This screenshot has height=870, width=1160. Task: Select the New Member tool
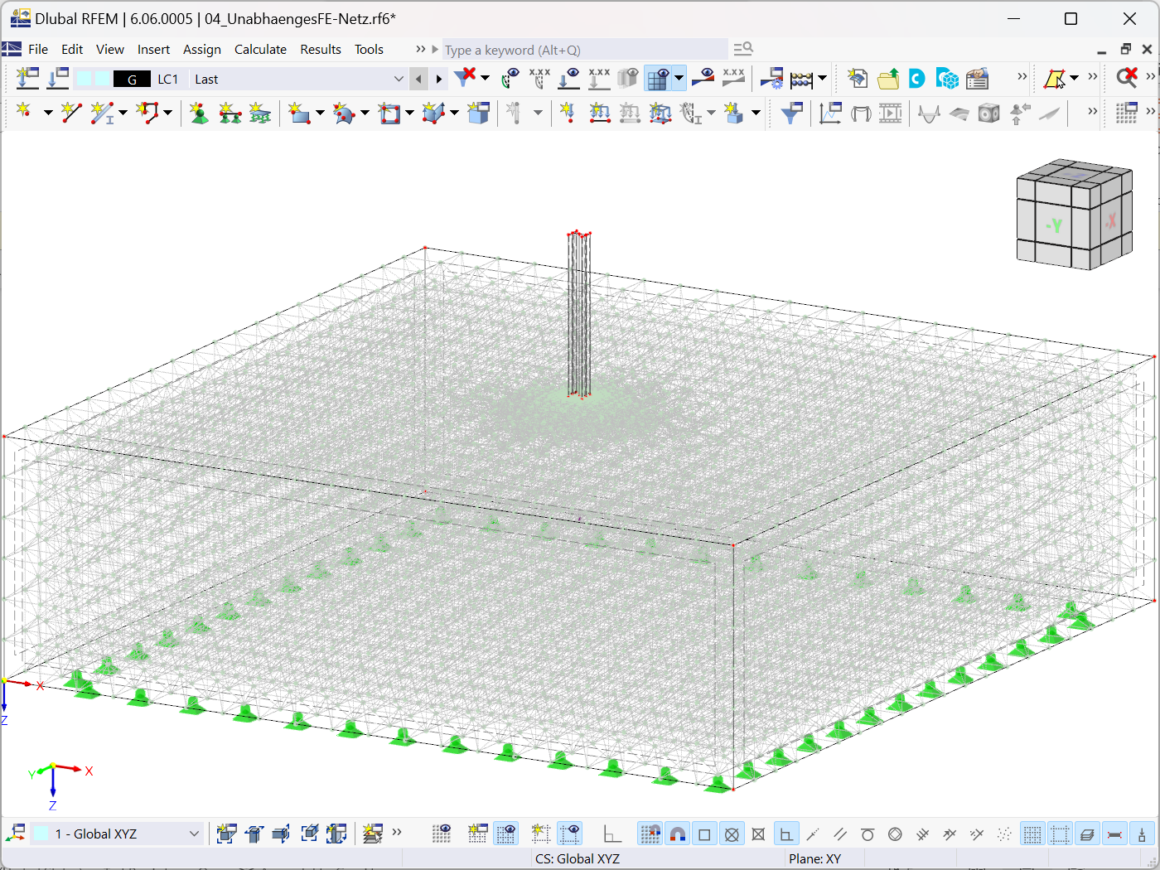click(x=102, y=112)
